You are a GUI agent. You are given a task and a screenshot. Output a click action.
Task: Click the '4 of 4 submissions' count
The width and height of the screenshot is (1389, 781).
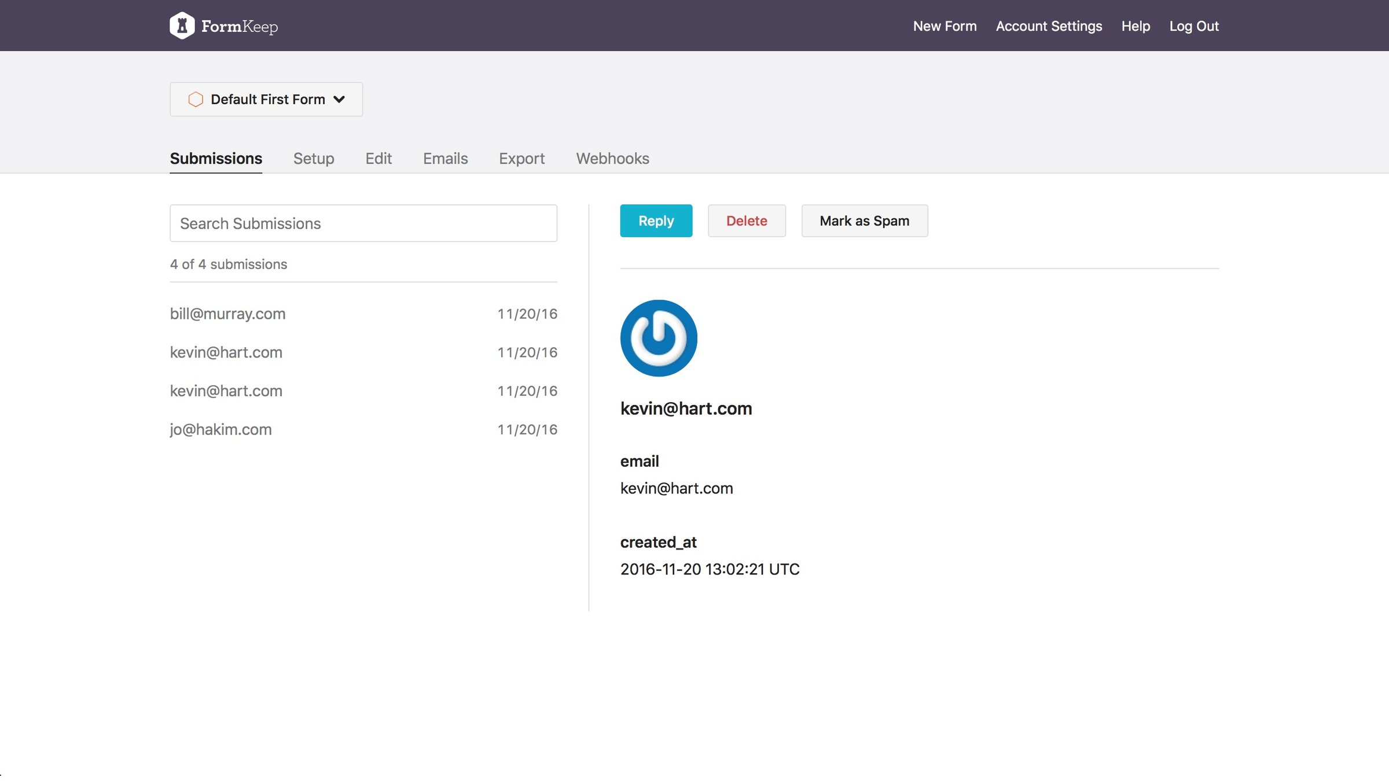(x=229, y=264)
